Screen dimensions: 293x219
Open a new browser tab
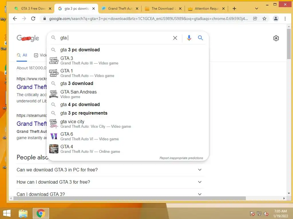click(234, 9)
